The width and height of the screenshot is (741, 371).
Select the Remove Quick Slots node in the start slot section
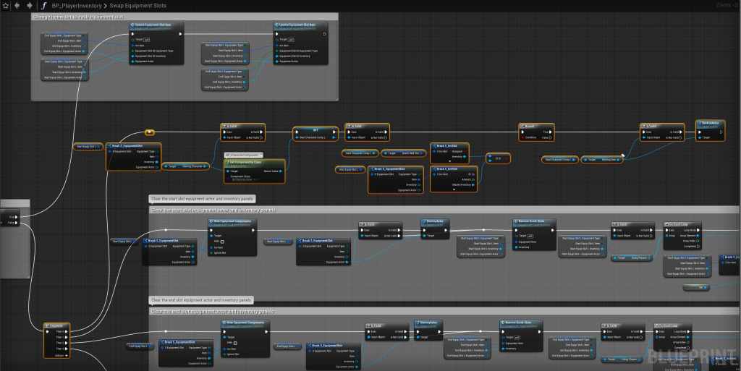click(532, 221)
